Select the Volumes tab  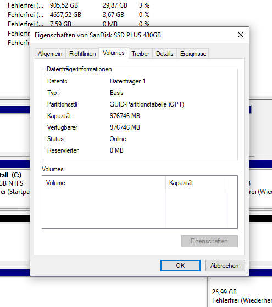tap(114, 53)
